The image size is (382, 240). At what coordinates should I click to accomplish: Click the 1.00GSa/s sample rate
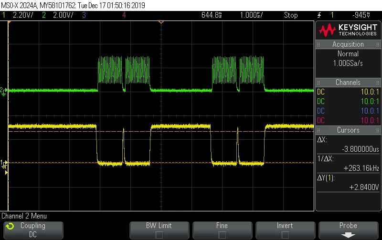pos(348,63)
